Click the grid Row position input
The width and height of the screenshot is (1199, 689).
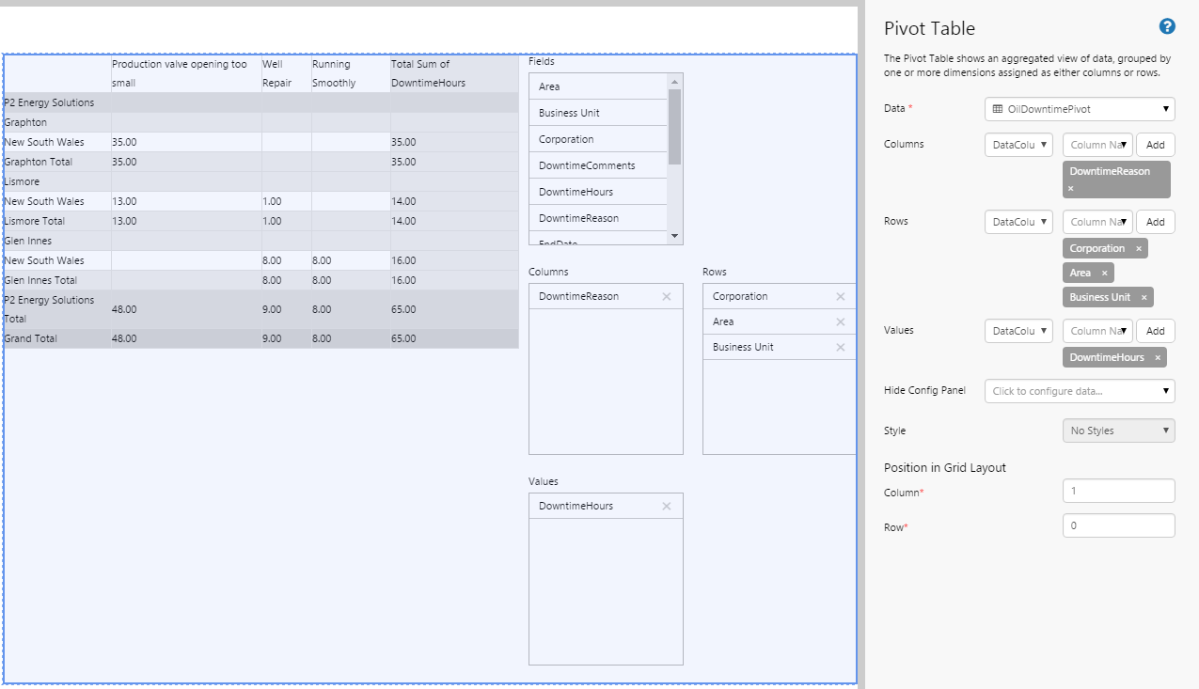[x=1118, y=526]
